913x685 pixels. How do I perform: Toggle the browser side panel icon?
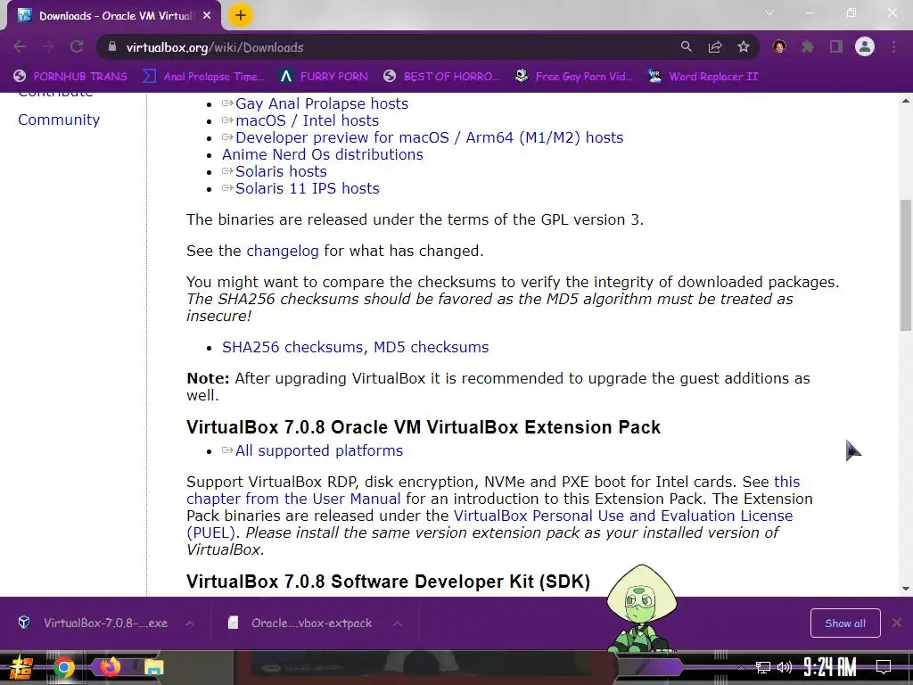[x=836, y=47]
